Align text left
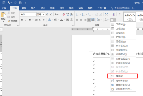This screenshot has width=143, height=96. [77, 20]
